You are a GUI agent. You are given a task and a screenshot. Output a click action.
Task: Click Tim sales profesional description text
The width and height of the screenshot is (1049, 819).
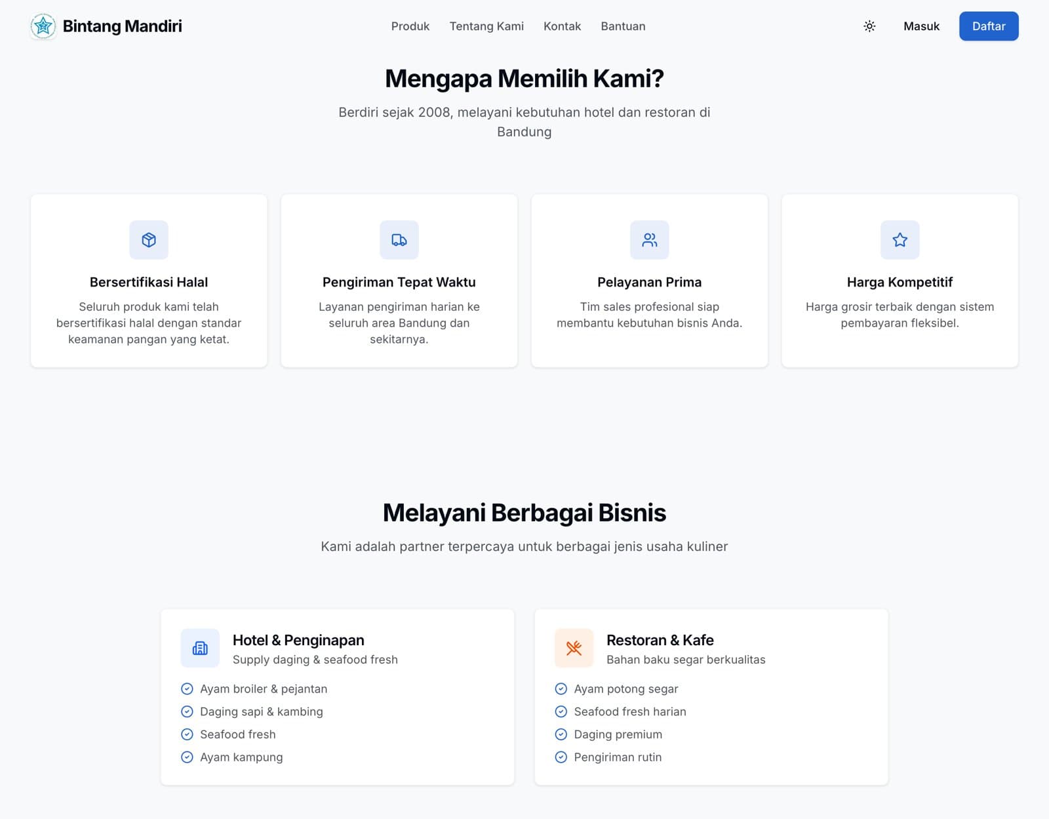coord(650,315)
